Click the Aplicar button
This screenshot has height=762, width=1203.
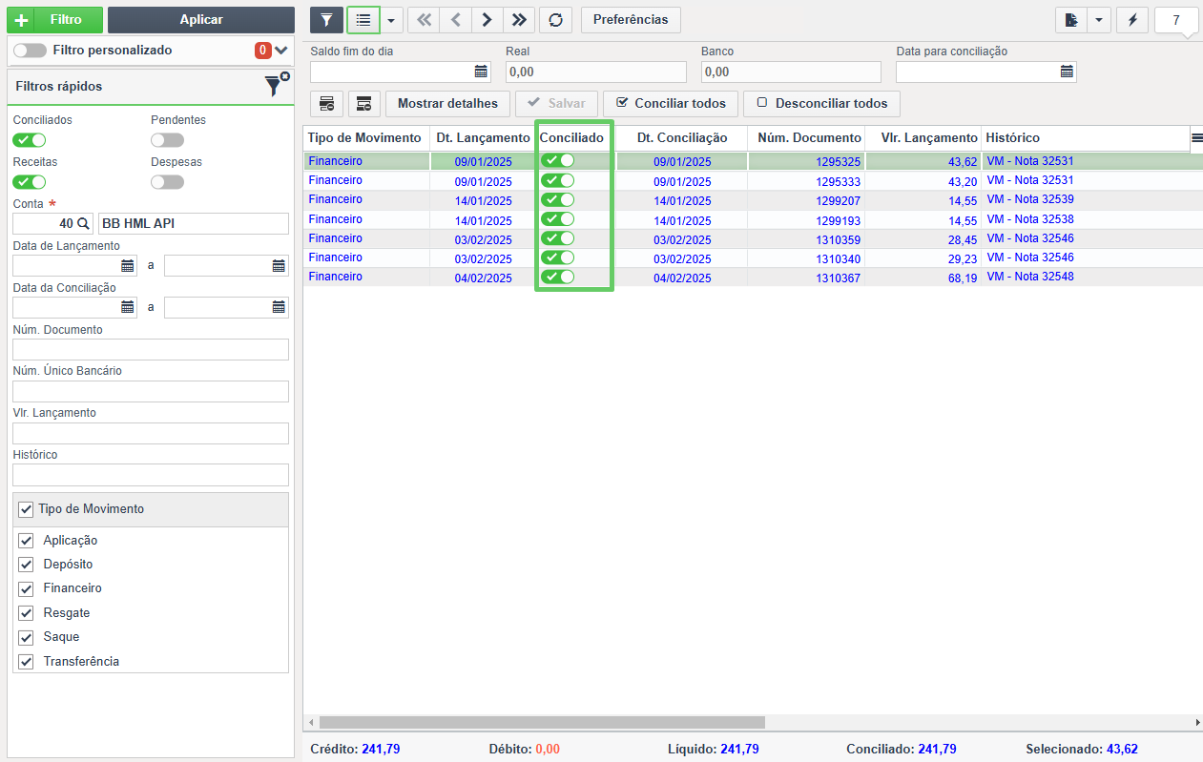pos(201,20)
